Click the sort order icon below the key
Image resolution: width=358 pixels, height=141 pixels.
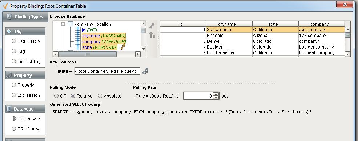pos(152,35)
